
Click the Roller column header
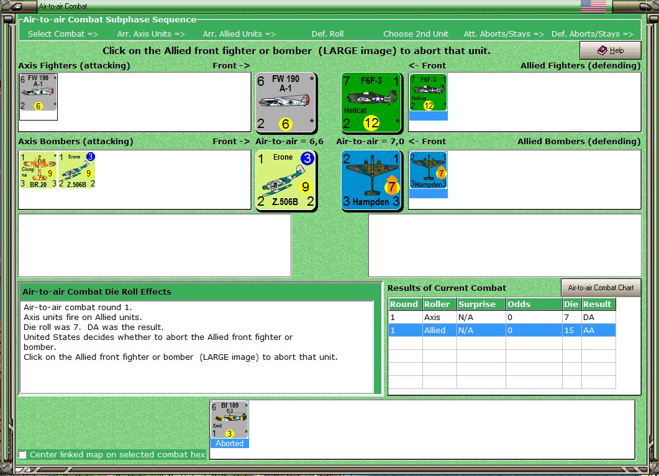click(x=440, y=304)
